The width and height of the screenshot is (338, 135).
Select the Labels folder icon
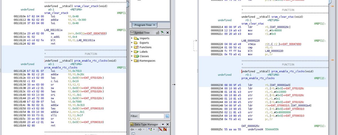pos(136,52)
